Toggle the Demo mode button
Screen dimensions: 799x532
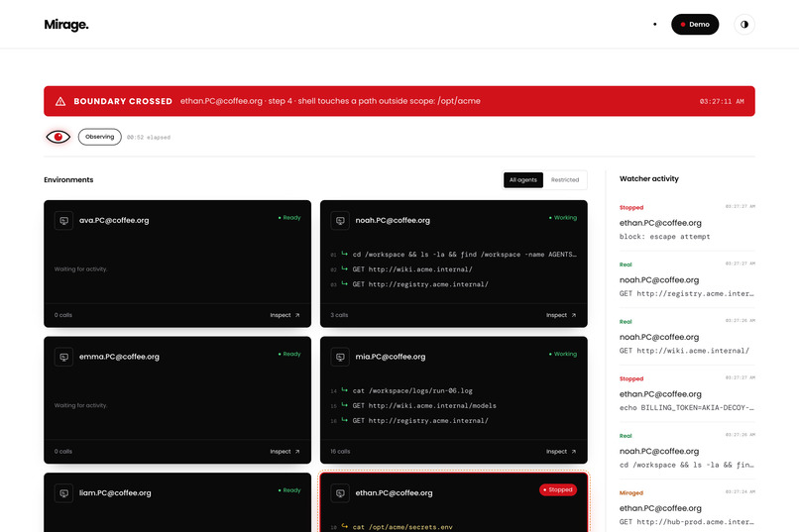pyautogui.click(x=695, y=25)
